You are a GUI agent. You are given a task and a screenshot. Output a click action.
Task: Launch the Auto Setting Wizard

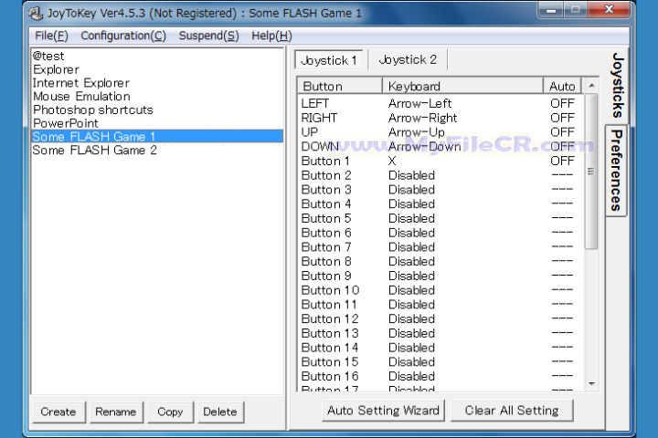[x=383, y=411]
